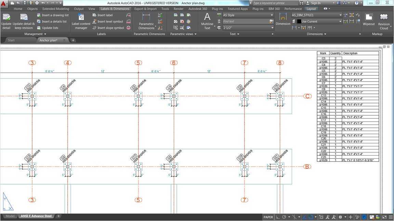
Task: Click the Find text input field
Action: [246, 21]
